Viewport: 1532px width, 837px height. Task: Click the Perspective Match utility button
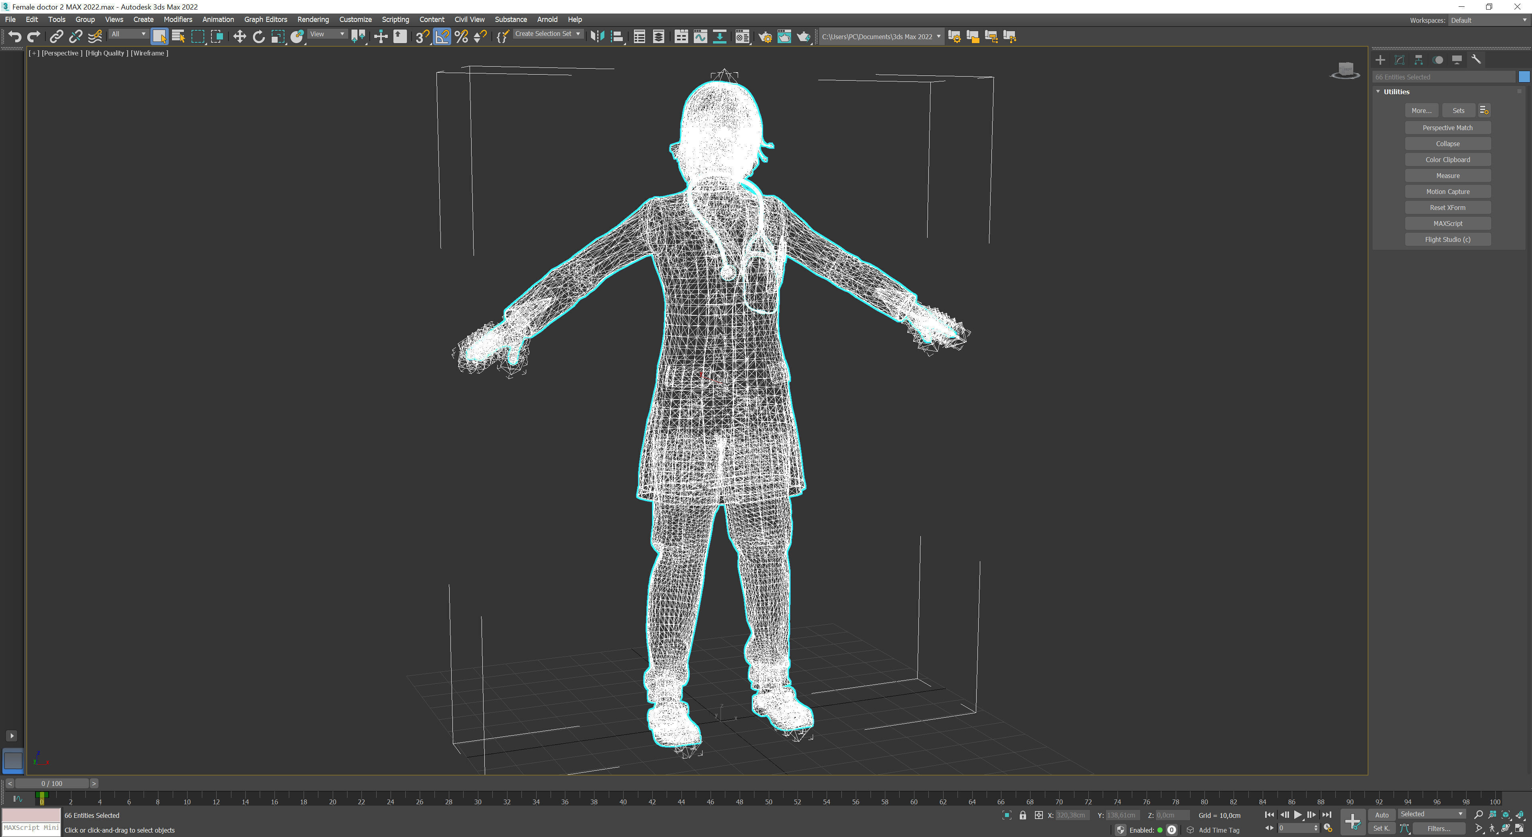pyautogui.click(x=1447, y=128)
